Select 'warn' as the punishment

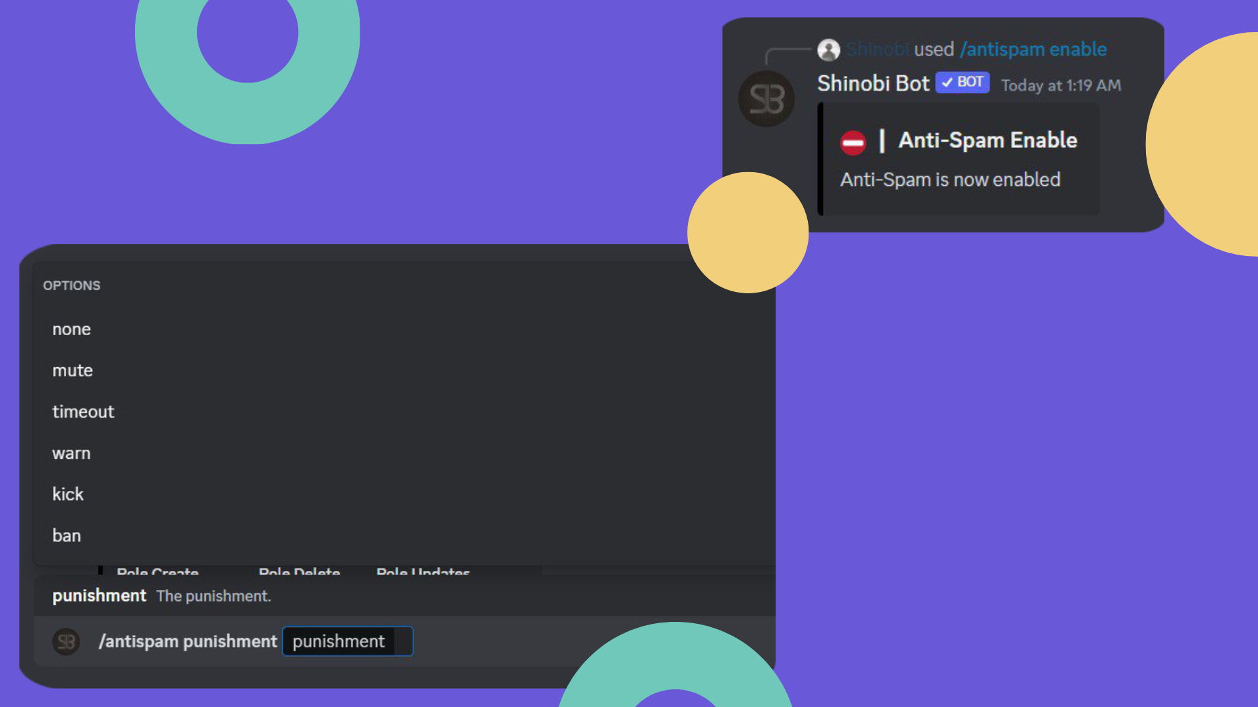tap(71, 453)
